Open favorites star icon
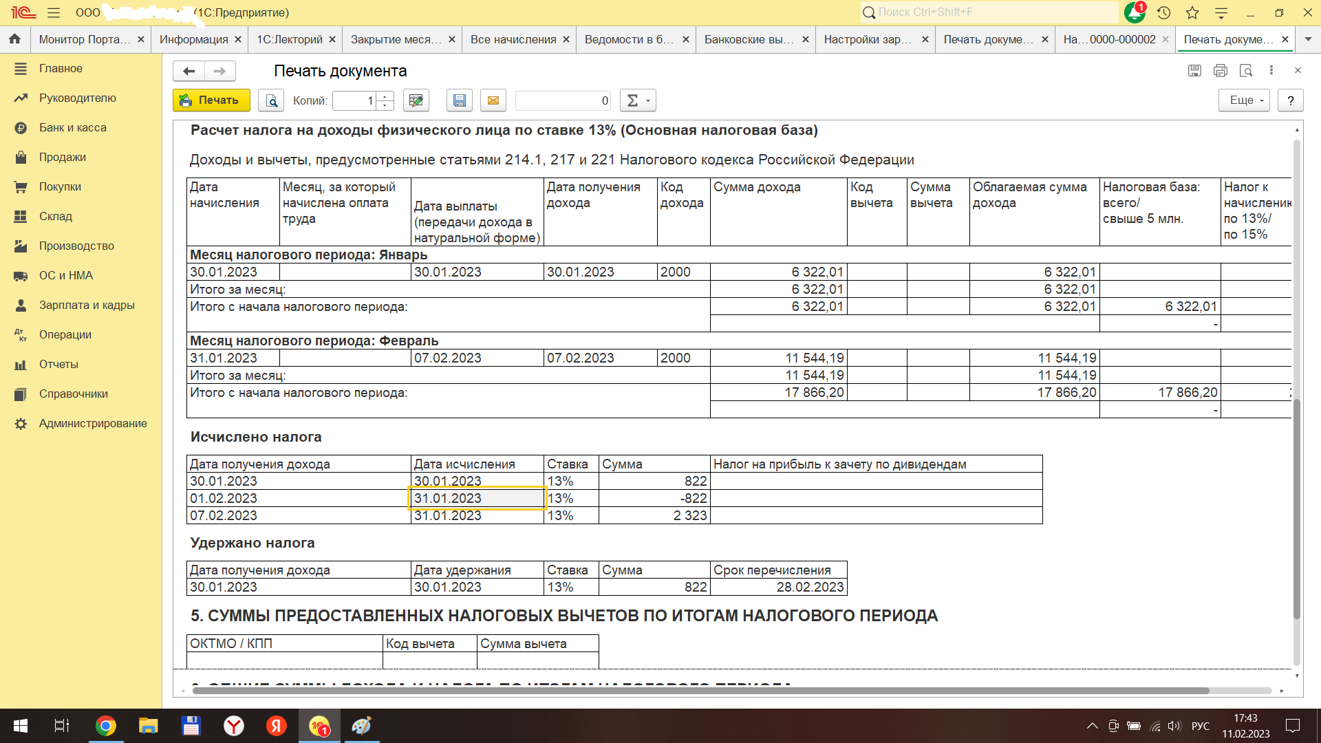 tap(1192, 12)
